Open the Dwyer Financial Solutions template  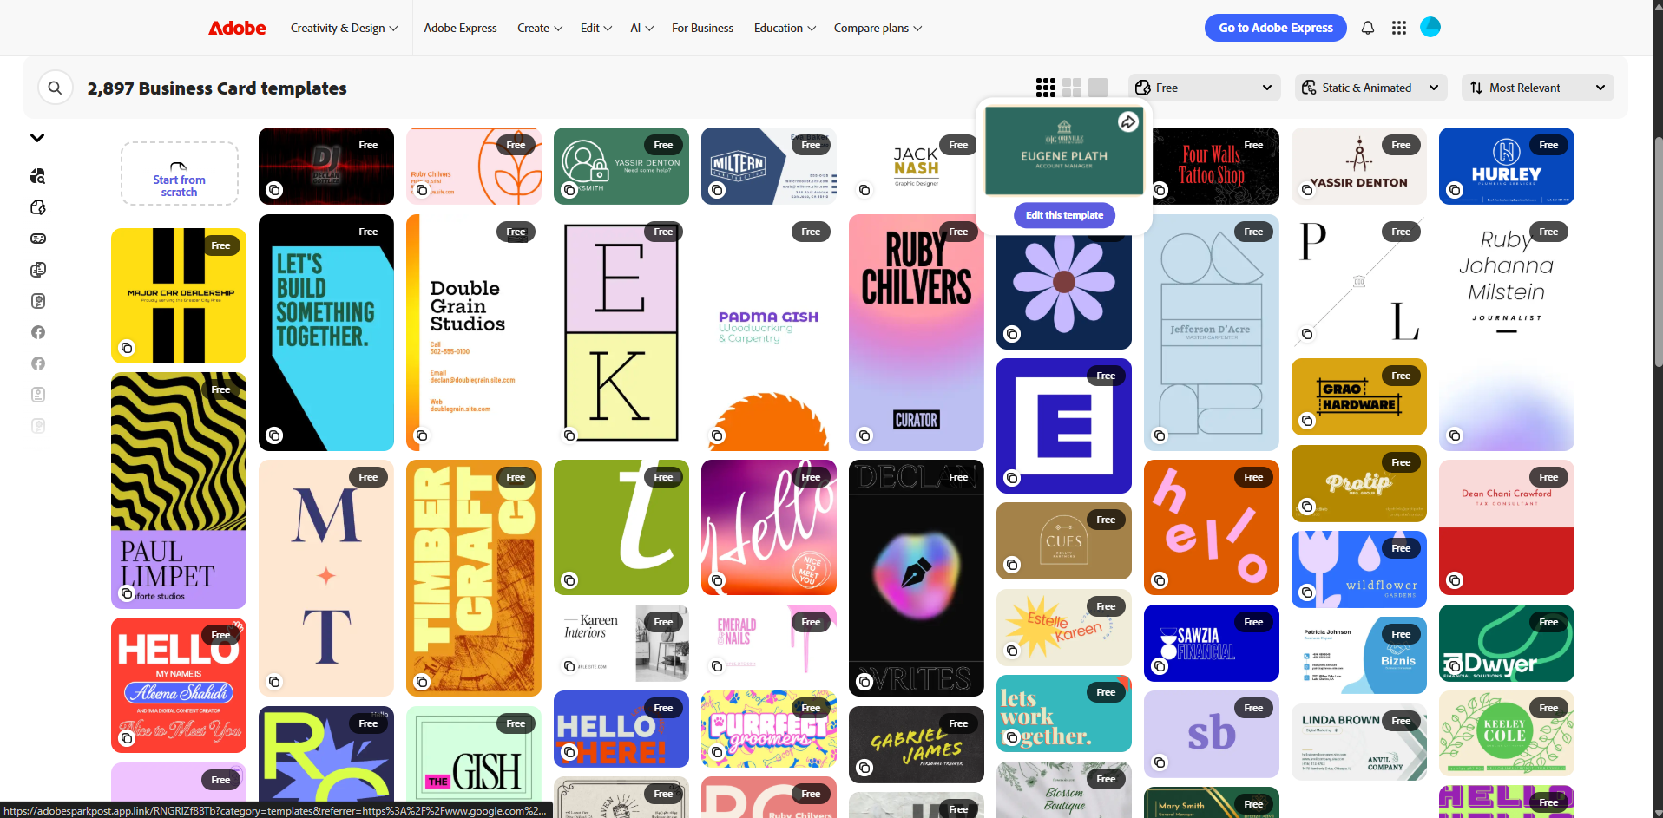tap(1507, 643)
